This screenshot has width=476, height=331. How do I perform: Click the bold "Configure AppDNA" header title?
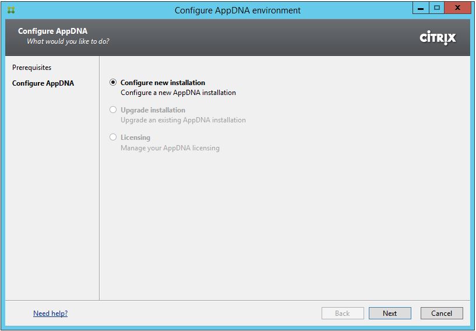coord(52,31)
